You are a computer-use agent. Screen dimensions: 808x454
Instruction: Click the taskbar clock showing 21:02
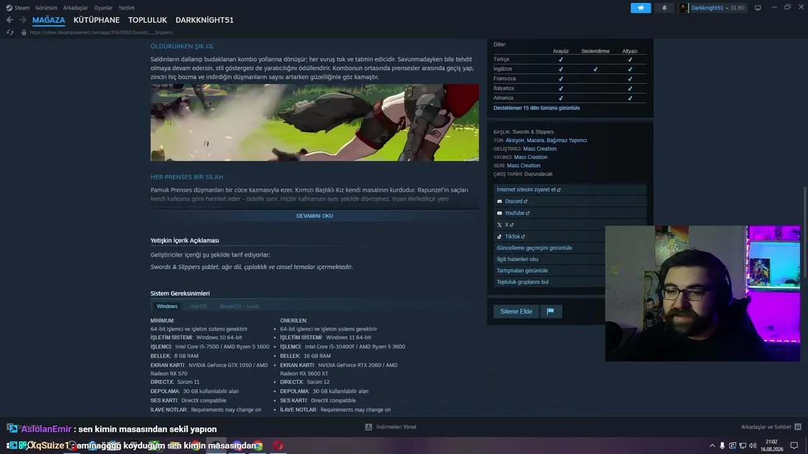pyautogui.click(x=771, y=446)
